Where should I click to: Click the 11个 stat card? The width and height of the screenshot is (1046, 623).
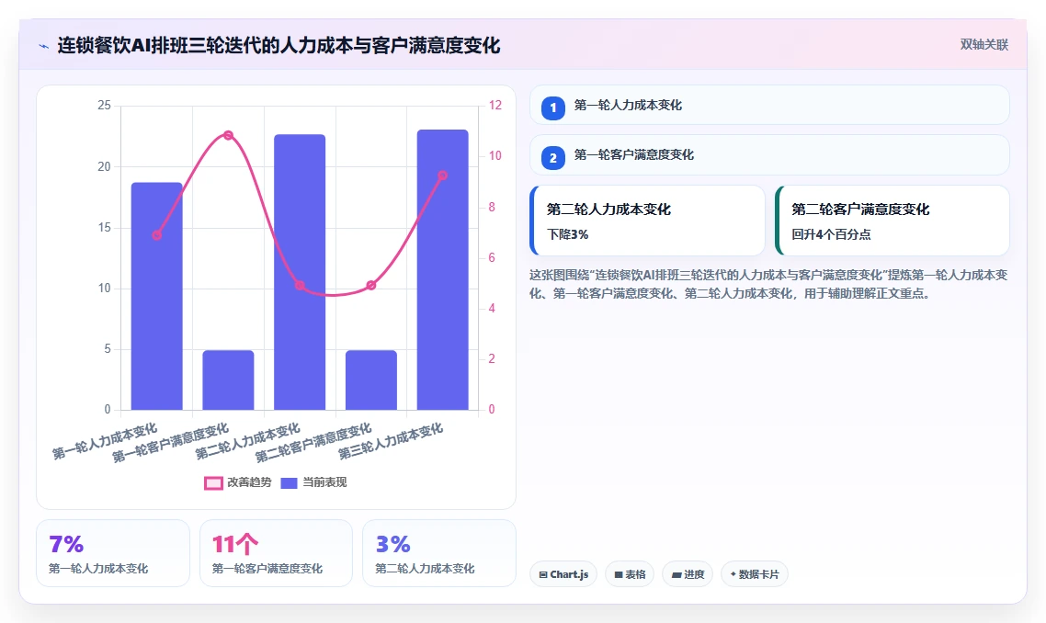point(276,554)
